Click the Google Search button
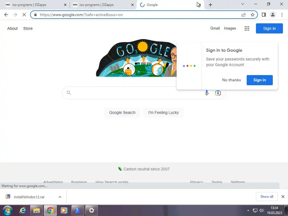The width and height of the screenshot is (288, 216). [x=122, y=112]
